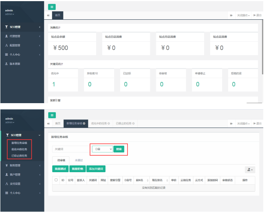This screenshot has width=264, height=212.
Task: Click the 批量通过 button
Action: click(60, 169)
